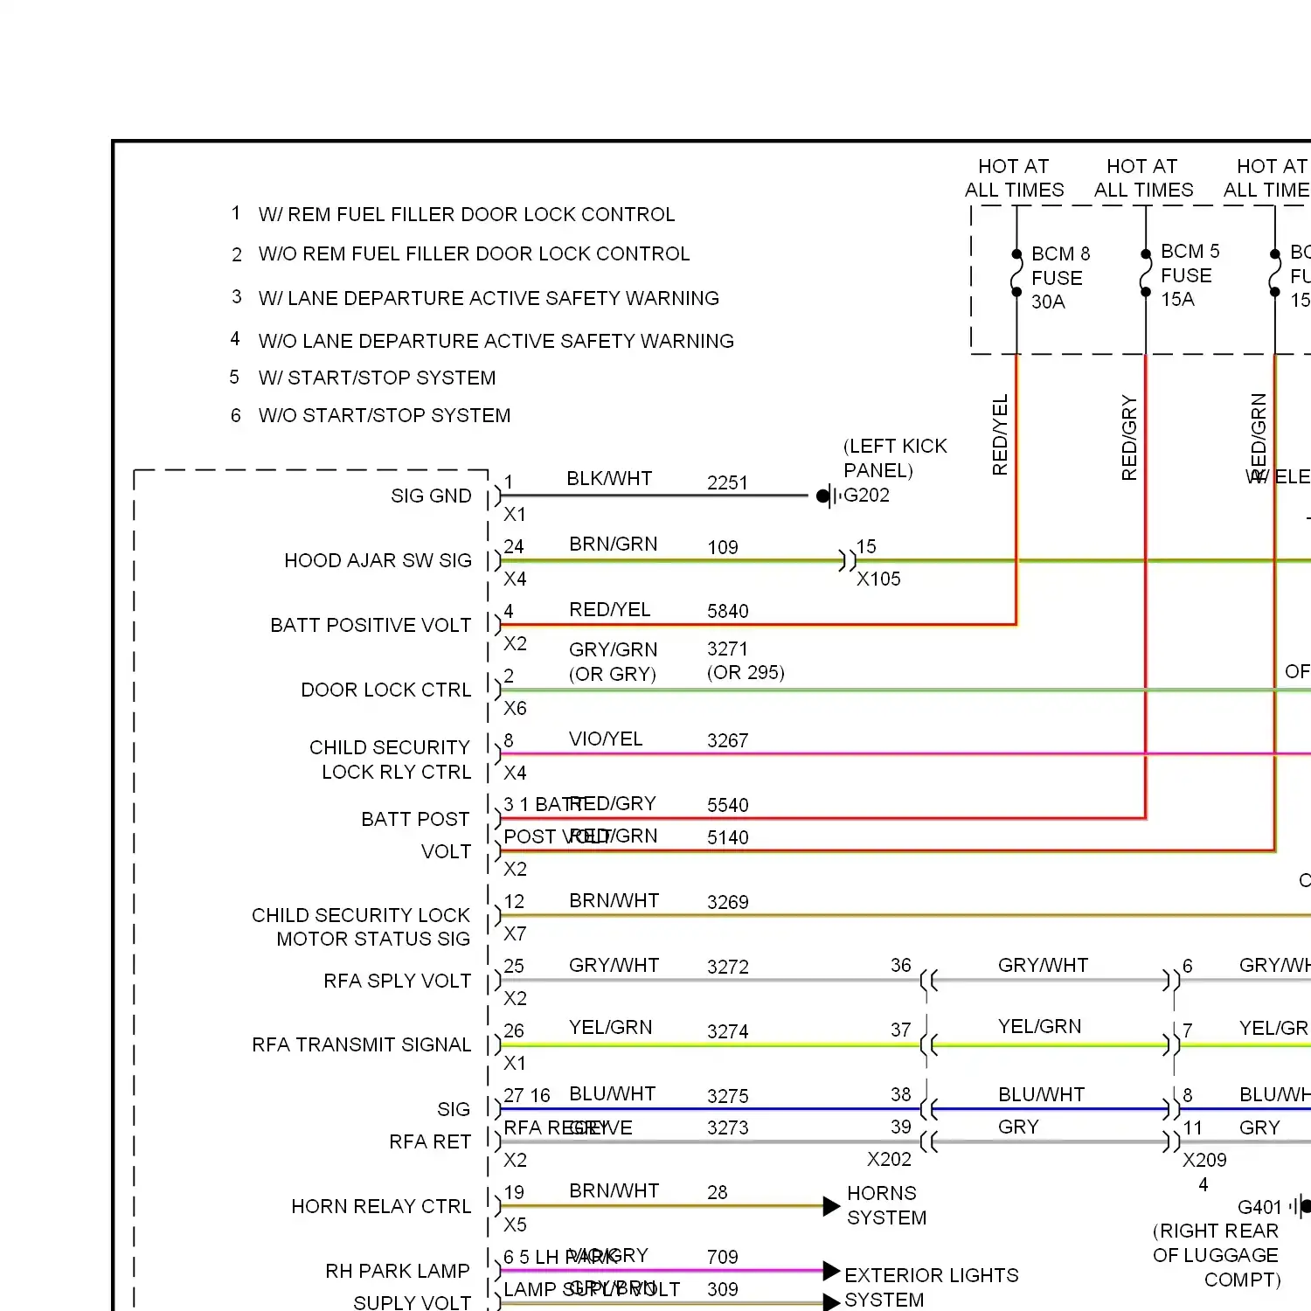Click the RH PARK LAMP label
1311x1311 pixels.
pos(398,1271)
